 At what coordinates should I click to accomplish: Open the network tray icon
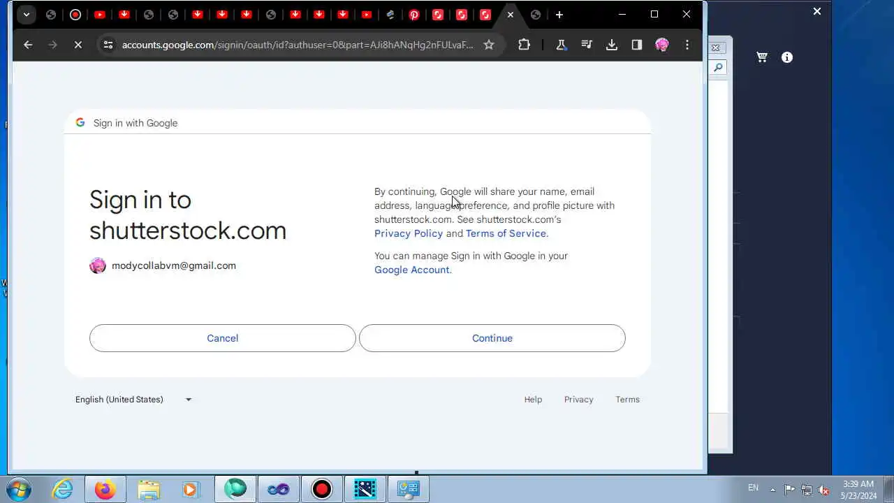pos(807,489)
